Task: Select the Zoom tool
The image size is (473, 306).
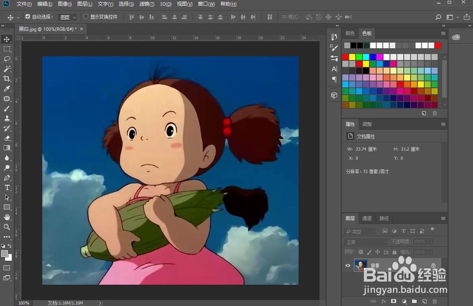Action: coord(7,227)
